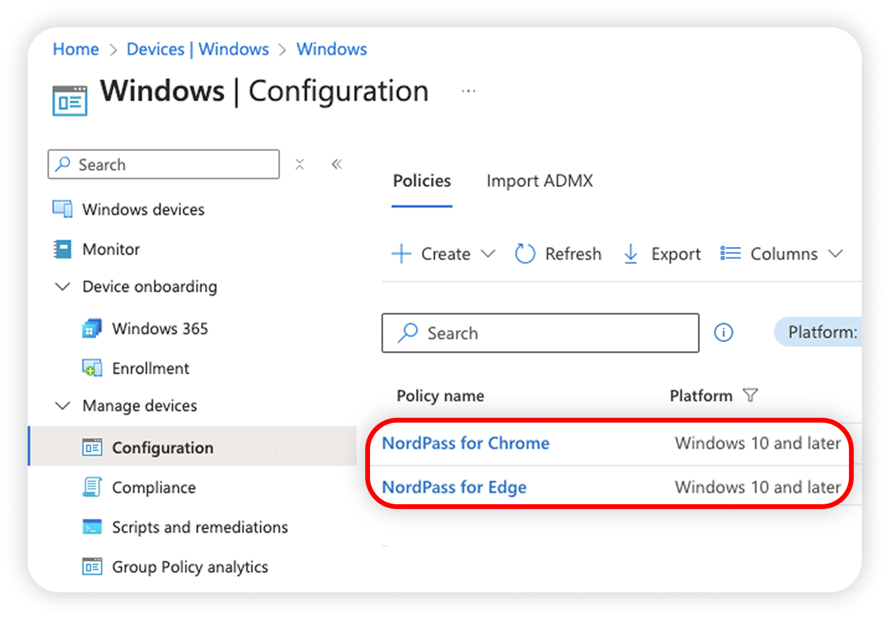This screenshot has height=620, width=889.
Task: Click the Monitor notebook icon
Action: (62, 249)
